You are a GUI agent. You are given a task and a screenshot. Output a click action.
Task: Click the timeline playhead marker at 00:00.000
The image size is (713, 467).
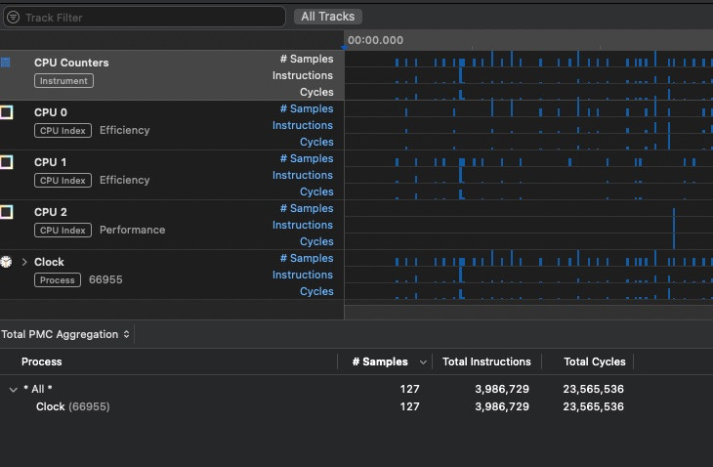tap(344, 44)
